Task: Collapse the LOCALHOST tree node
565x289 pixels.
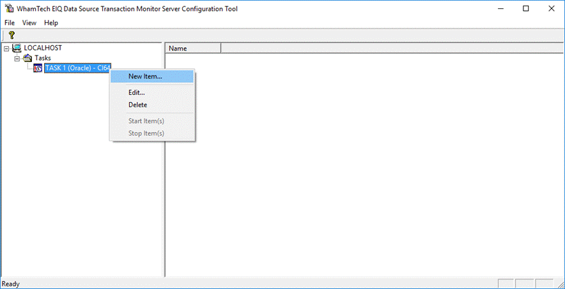Action: point(6,48)
